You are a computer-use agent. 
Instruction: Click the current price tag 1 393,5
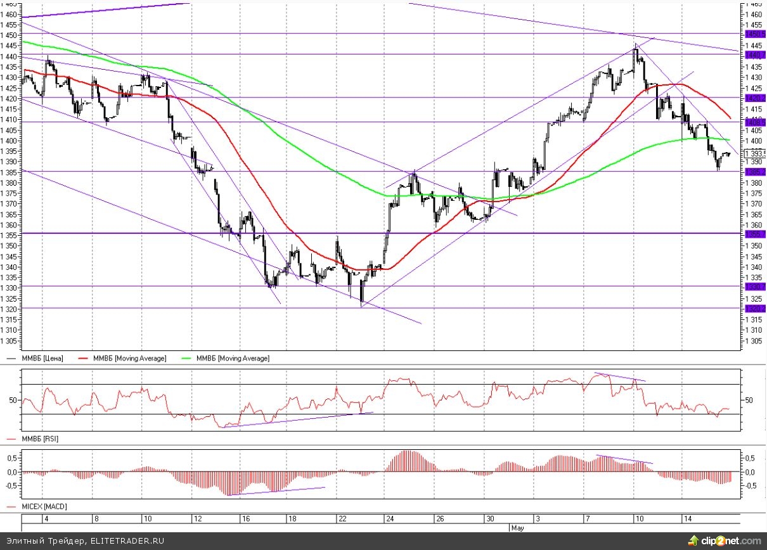[755, 153]
